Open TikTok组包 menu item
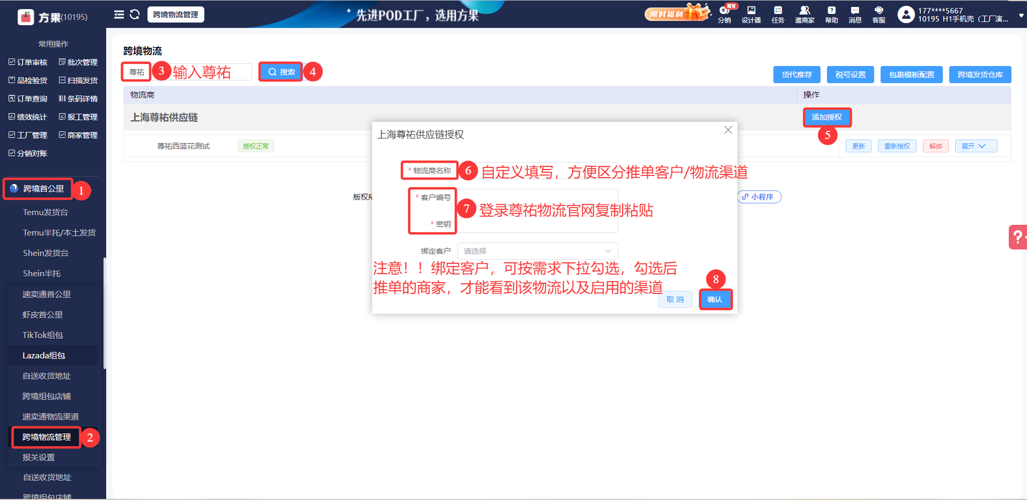Viewport: 1027px width, 500px height. point(43,335)
